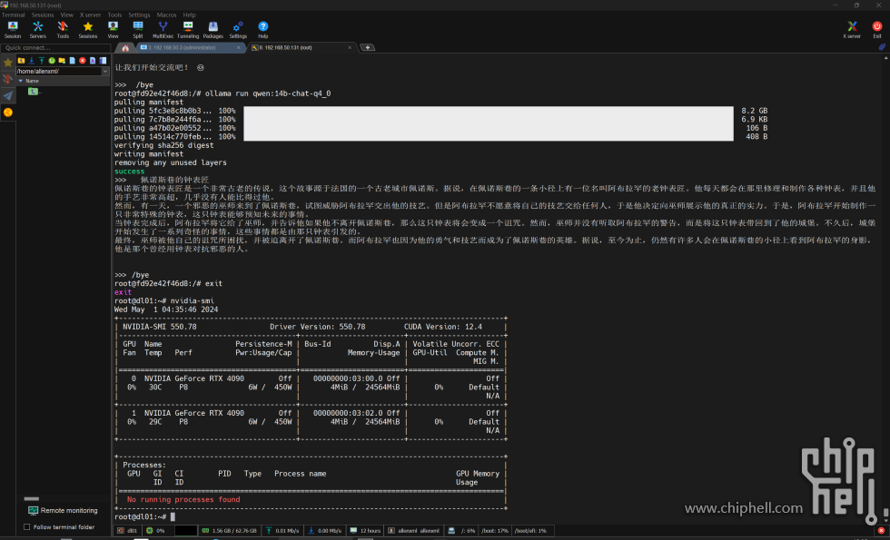The width and height of the screenshot is (890, 540).
Task: Click the 12 hours uptime entry
Action: 365,531
